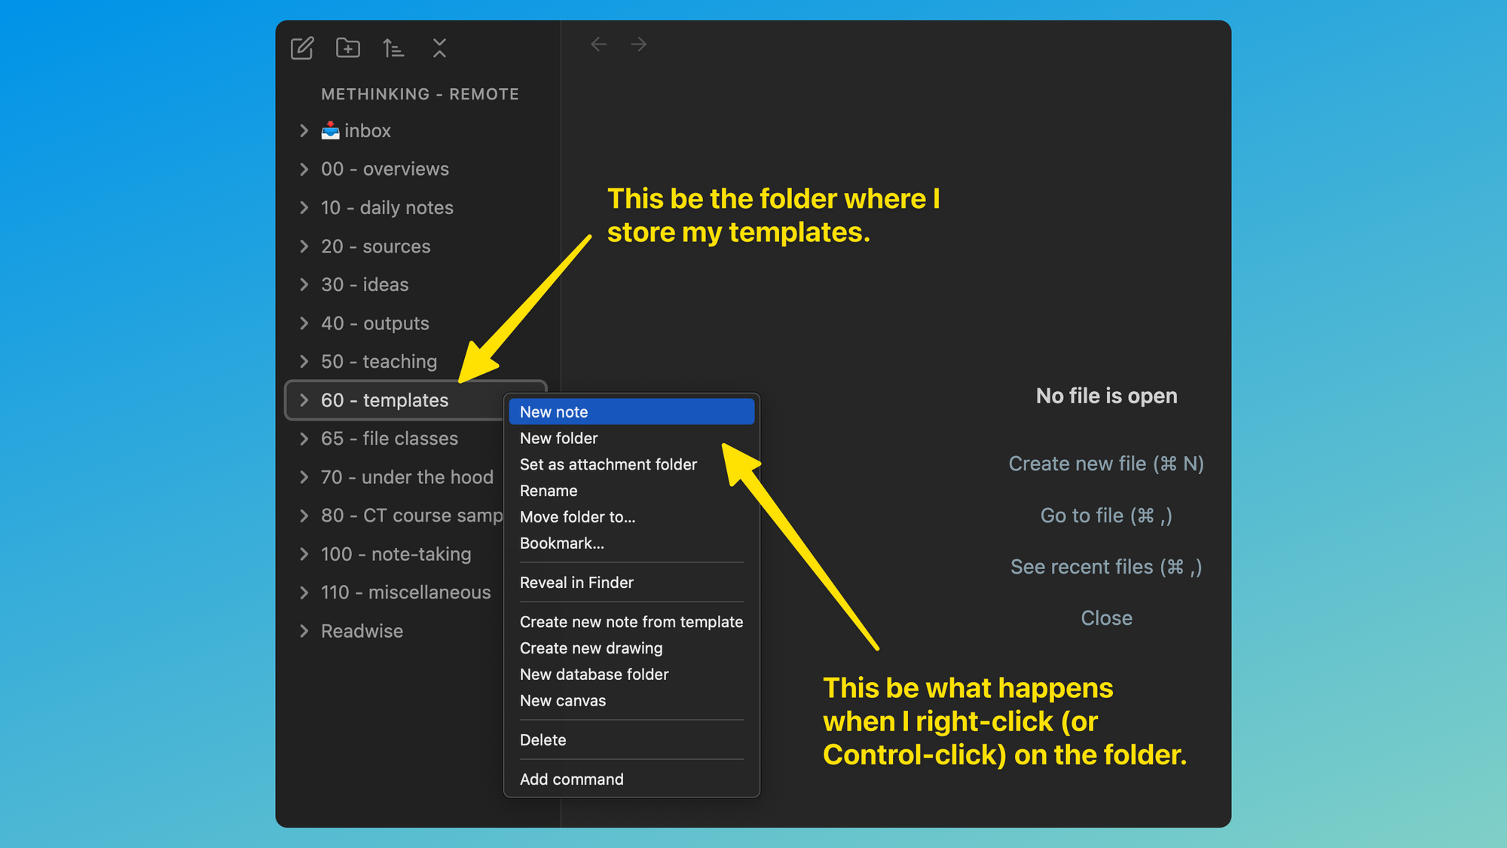Select the 50 - teaching folder
Viewport: 1507px width, 848px height.
click(378, 362)
